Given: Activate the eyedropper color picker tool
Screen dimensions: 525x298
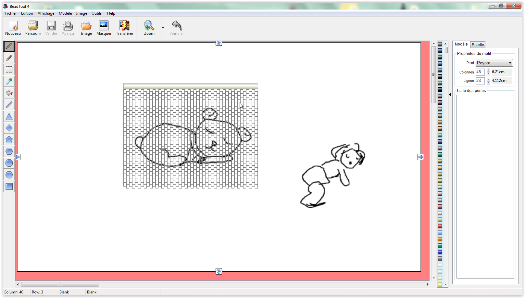Looking at the screenshot, I should pos(9,81).
